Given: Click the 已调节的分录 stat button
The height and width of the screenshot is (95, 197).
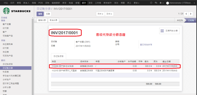Looking at the screenshot, I should [169, 31].
